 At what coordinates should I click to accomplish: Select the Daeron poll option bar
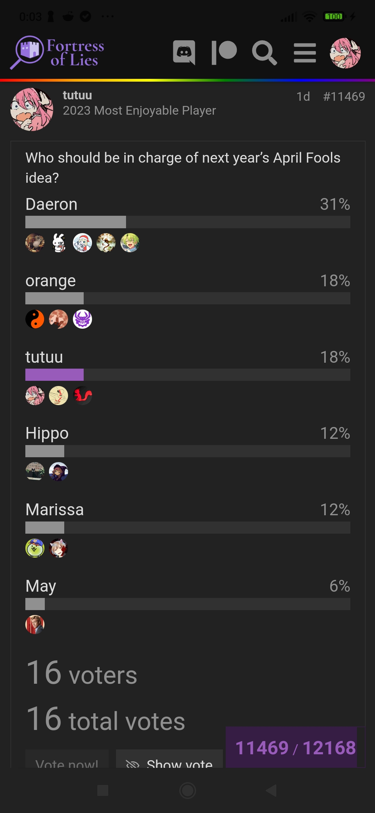188,222
